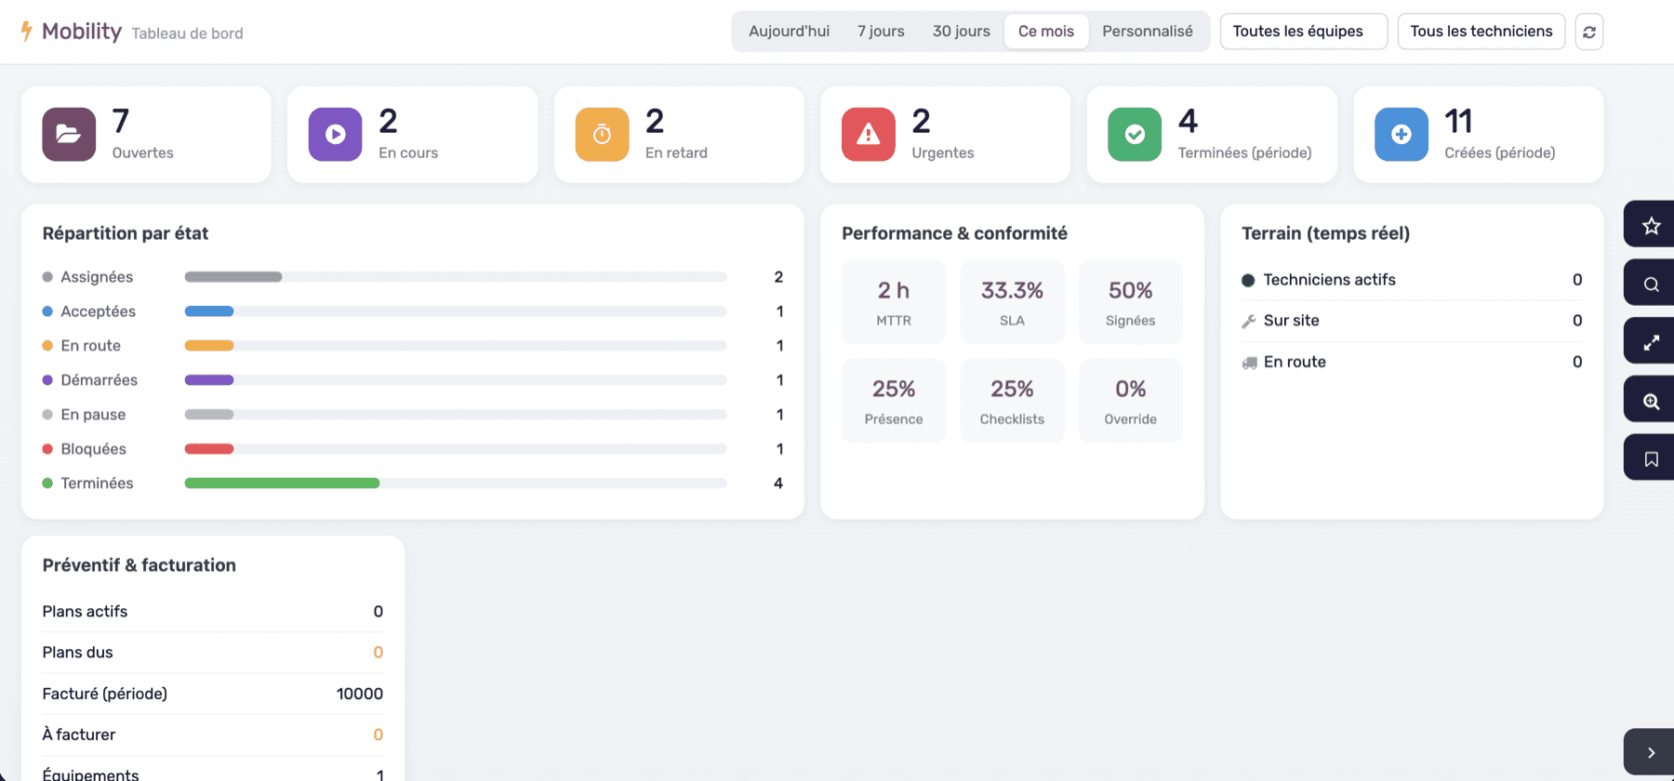Select the Ce mois period tab
Viewport: 1674px width, 781px height.
[x=1046, y=32]
